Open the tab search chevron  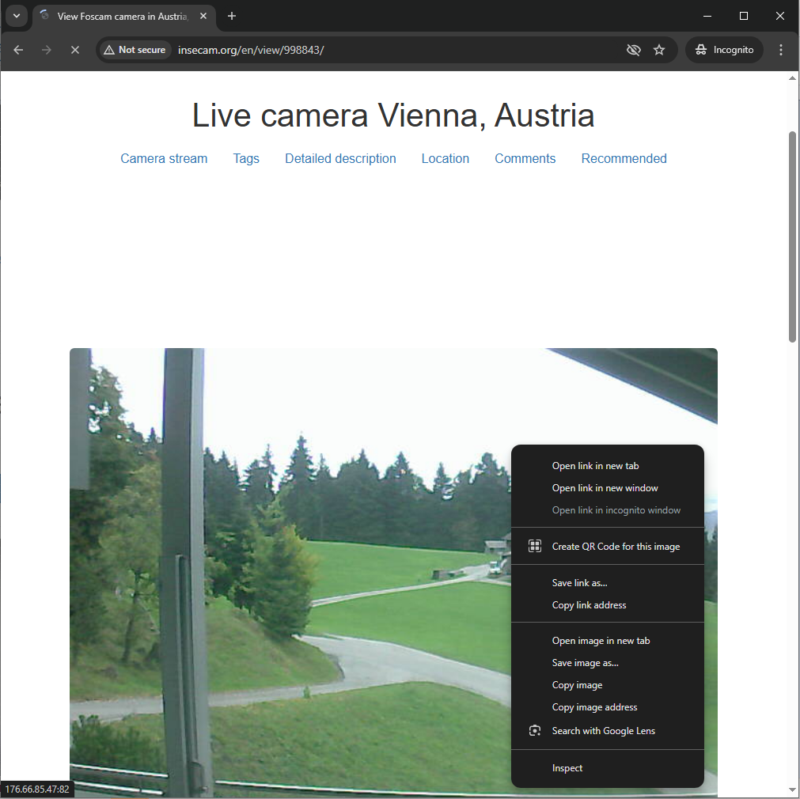[x=16, y=16]
